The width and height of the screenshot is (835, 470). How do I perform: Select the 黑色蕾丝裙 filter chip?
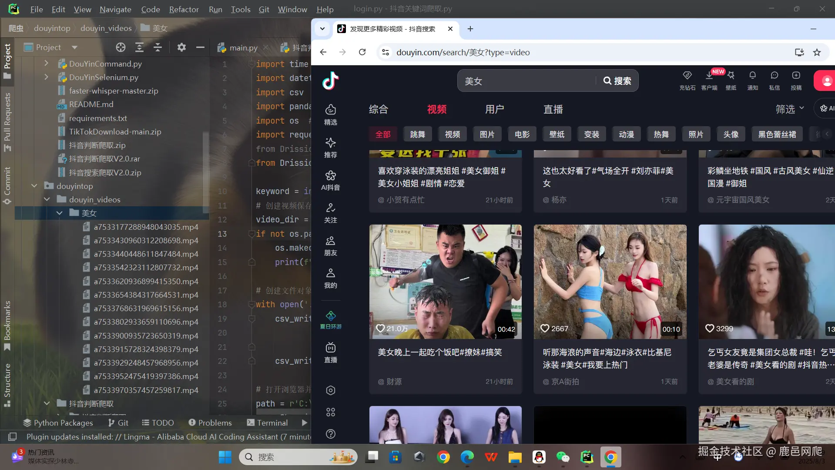tap(777, 134)
